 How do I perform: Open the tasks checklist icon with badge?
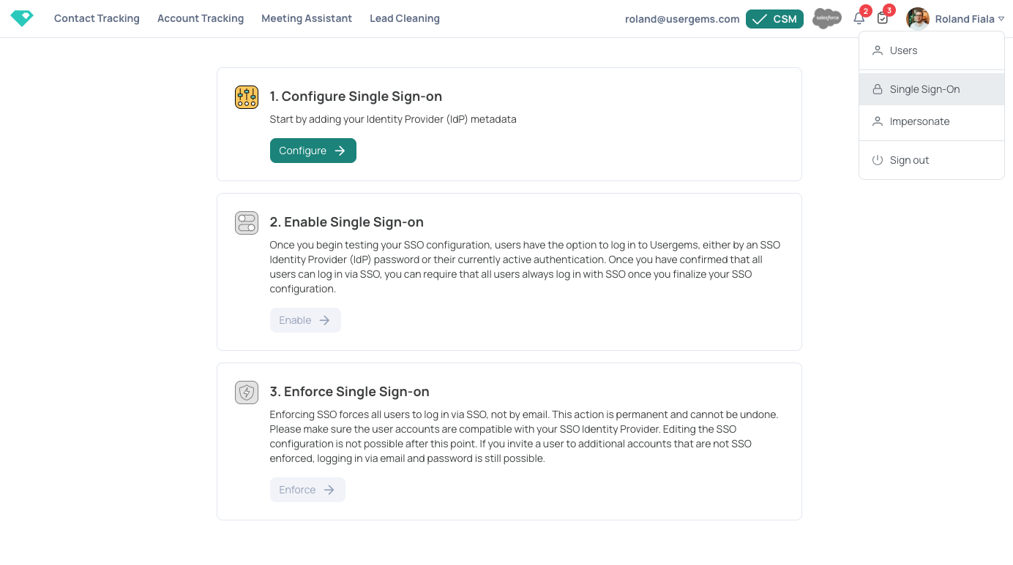tap(883, 18)
